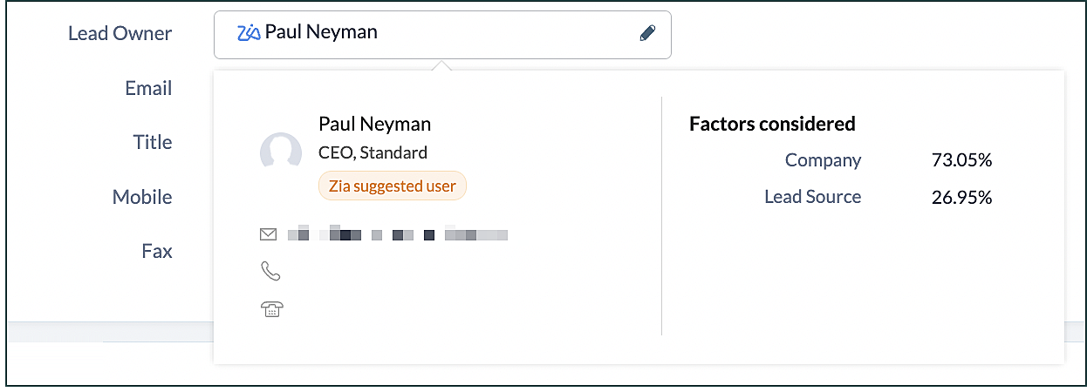Click the desk telephone icon
The image size is (1087, 392).
coord(273,308)
